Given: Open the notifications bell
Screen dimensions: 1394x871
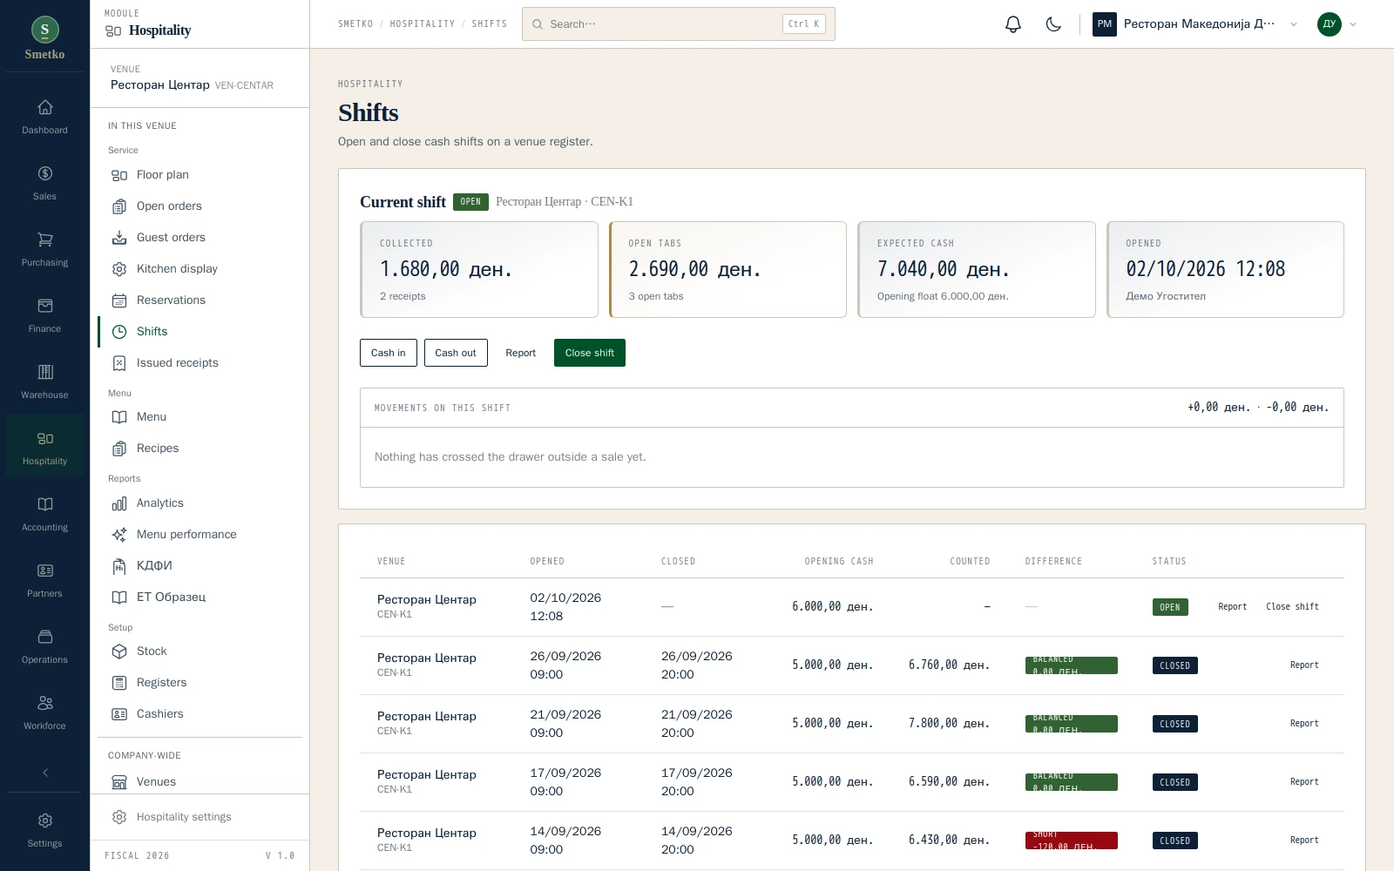Looking at the screenshot, I should coord(1012,24).
